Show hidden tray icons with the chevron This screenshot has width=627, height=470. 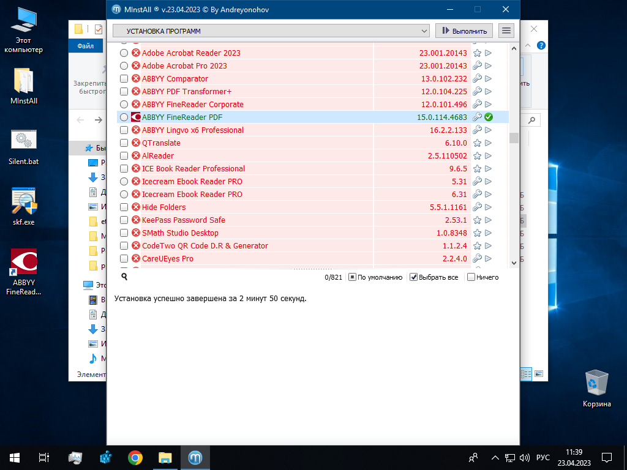495,458
